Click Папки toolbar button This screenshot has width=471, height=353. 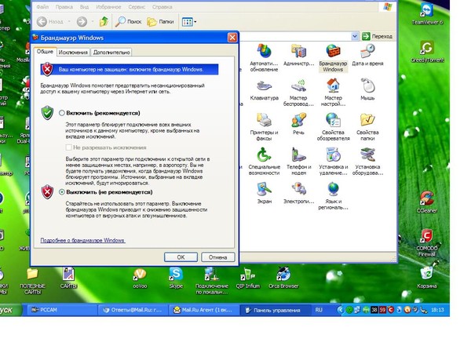click(x=160, y=22)
